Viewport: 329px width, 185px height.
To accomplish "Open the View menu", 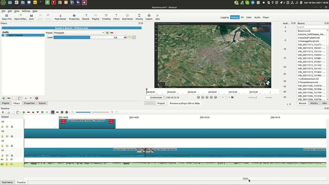I will point(17,11).
